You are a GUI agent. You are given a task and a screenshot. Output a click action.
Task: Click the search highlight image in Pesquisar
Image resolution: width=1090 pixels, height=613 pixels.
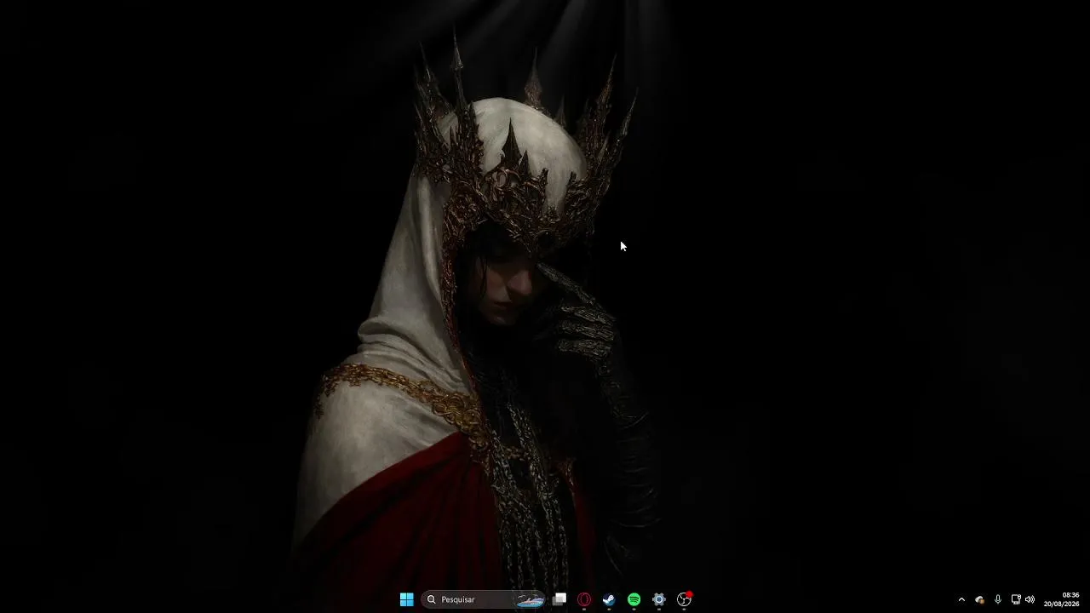pos(530,599)
